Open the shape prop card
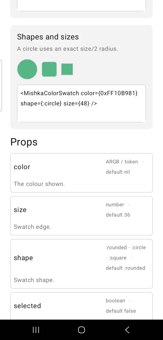The width and height of the screenshot is (163, 340). tap(81, 264)
